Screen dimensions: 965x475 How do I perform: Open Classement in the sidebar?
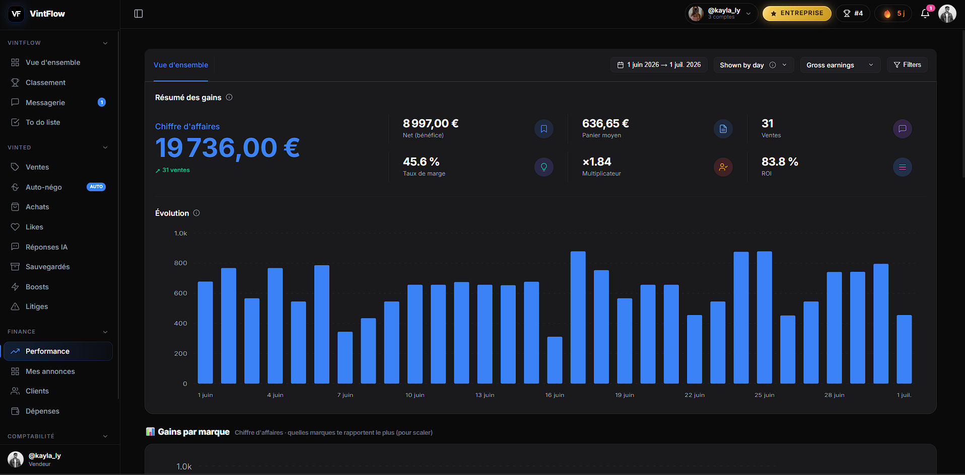click(x=58, y=83)
